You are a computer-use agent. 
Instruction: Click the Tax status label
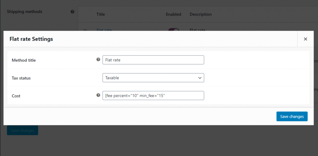pyautogui.click(x=21, y=78)
